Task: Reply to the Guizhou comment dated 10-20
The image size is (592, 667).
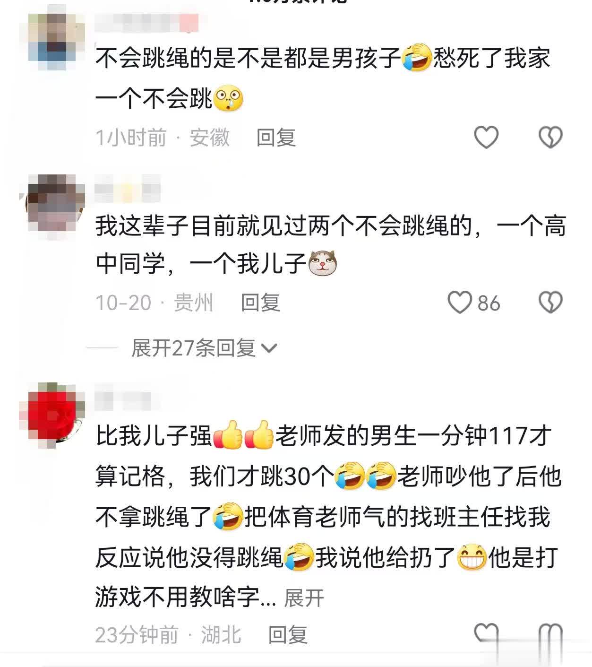Action: pos(260,303)
